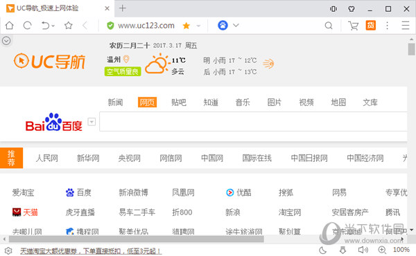
Task: Click the 温州 location pin icon
Action: [126, 59]
